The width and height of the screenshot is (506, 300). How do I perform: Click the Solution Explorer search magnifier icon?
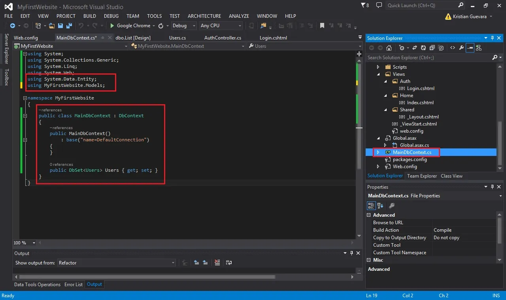[x=495, y=57]
